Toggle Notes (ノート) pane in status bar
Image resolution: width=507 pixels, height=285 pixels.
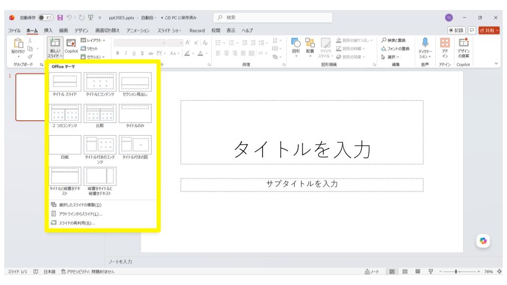point(372,271)
